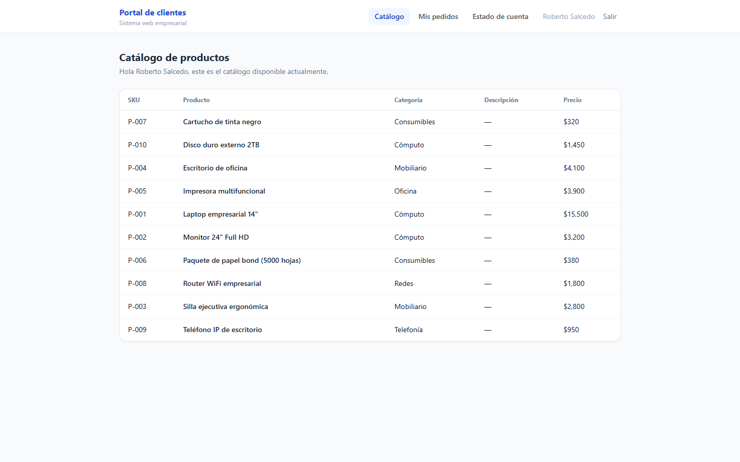
Task: Select SKU cell P-003
Action: [x=137, y=306]
